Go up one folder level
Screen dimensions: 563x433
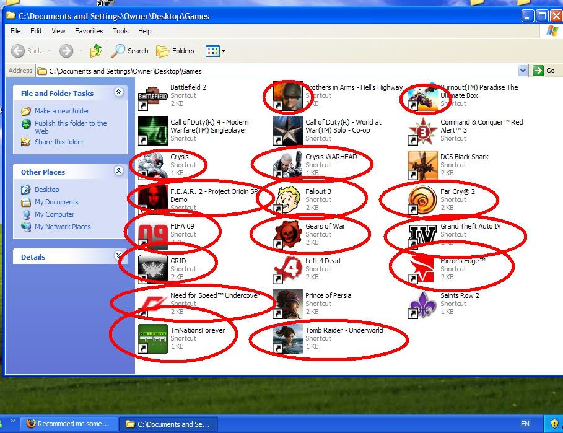(96, 51)
